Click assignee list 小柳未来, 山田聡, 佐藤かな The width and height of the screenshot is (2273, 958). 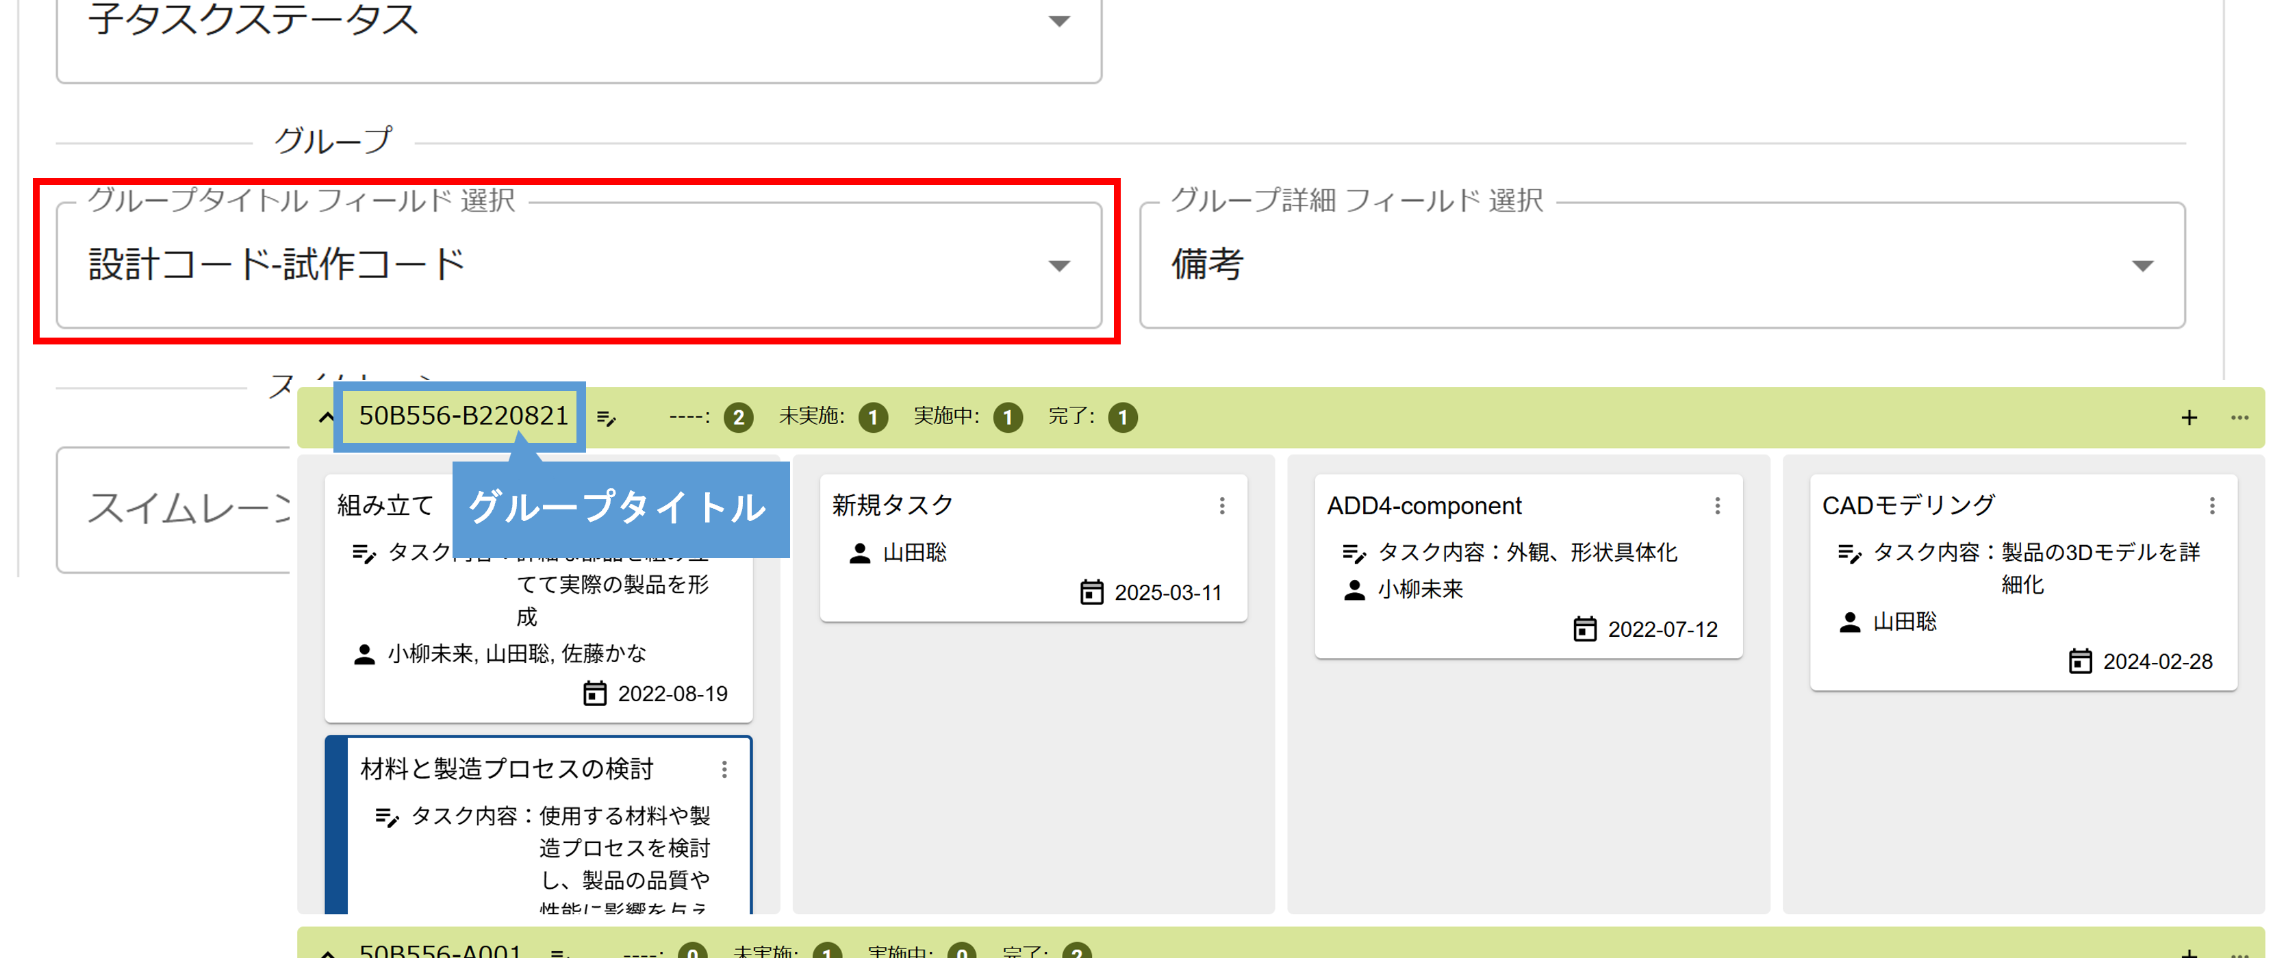tap(517, 653)
